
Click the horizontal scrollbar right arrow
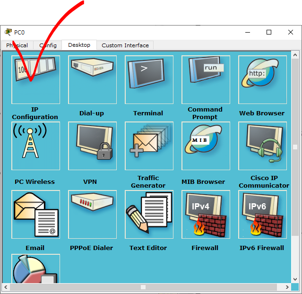coord(287,287)
